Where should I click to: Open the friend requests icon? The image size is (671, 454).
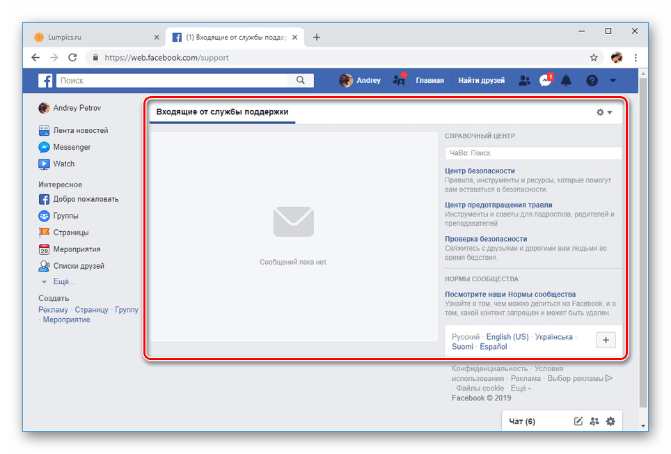tap(524, 81)
